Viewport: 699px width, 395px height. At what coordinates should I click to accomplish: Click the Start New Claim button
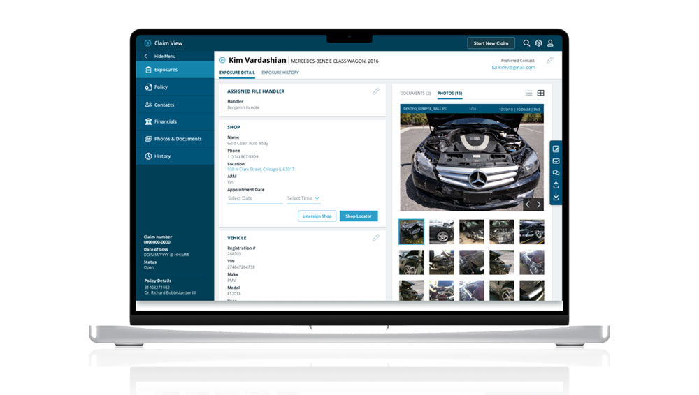491,43
